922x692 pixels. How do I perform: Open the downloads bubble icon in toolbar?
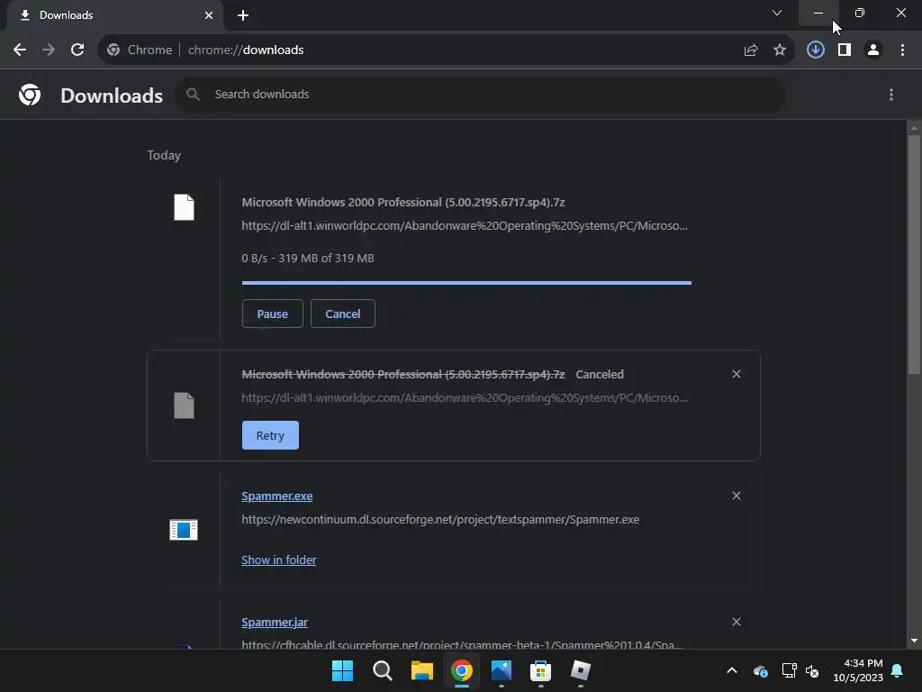point(816,50)
